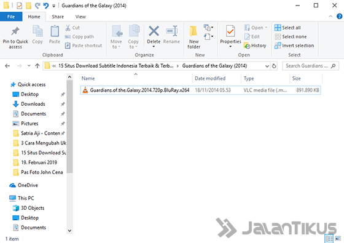
Task: Switch to large thumbnails view icon
Action: (x=338, y=239)
